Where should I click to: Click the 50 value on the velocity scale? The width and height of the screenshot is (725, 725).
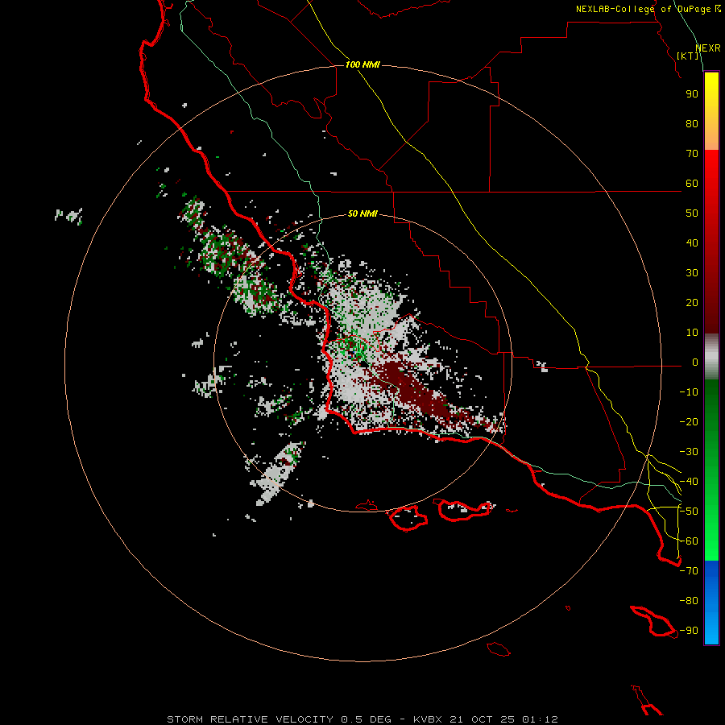pyautogui.click(x=692, y=213)
